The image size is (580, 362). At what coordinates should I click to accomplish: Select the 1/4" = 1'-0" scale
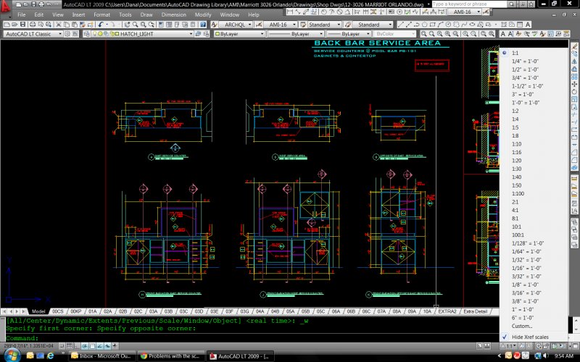(x=525, y=62)
